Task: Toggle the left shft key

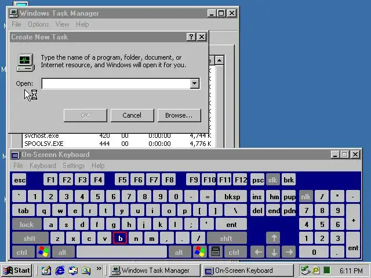Action: 30,238
